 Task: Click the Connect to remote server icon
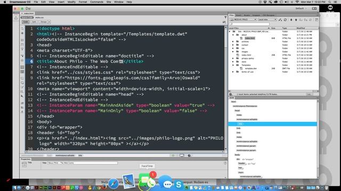click(x=280, y=20)
